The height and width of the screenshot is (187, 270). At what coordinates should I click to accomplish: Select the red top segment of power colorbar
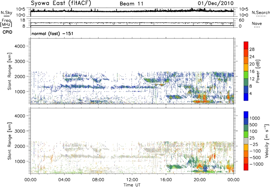pyautogui.click(x=246, y=45)
